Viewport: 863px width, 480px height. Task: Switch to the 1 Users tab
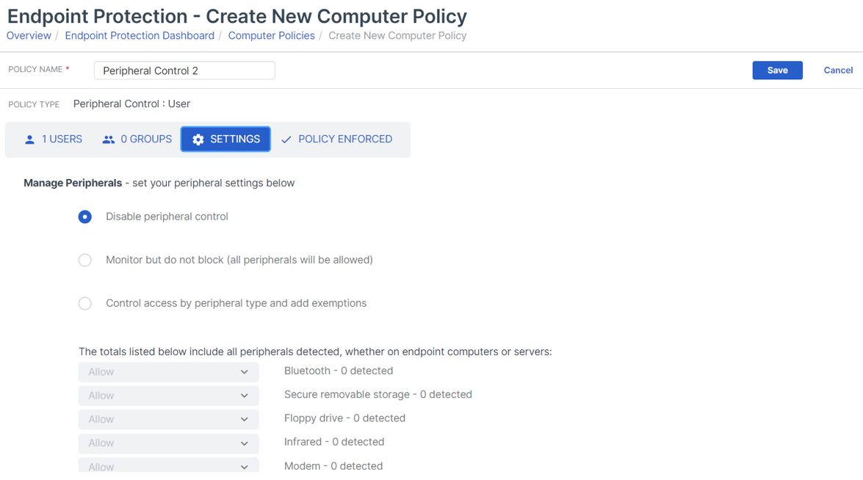point(54,139)
